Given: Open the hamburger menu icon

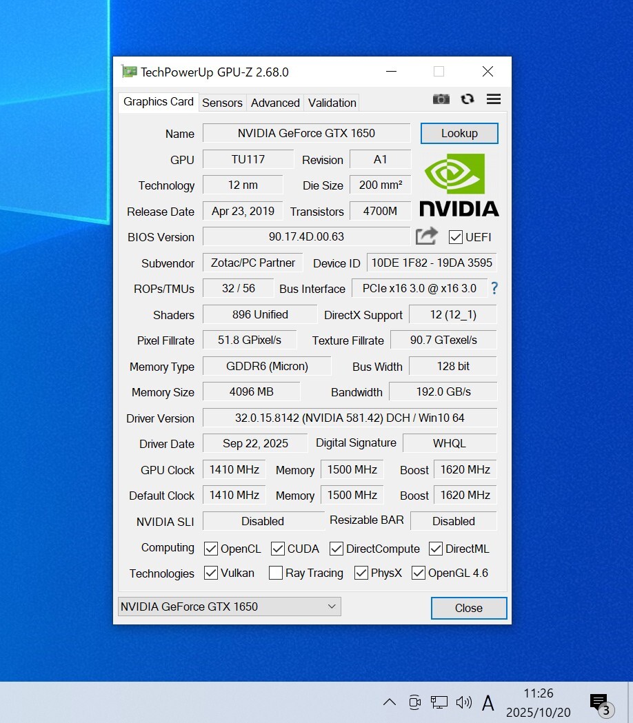Looking at the screenshot, I should point(494,99).
